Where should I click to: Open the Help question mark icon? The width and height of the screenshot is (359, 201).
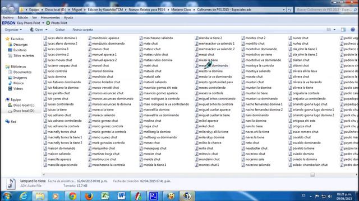point(353,30)
